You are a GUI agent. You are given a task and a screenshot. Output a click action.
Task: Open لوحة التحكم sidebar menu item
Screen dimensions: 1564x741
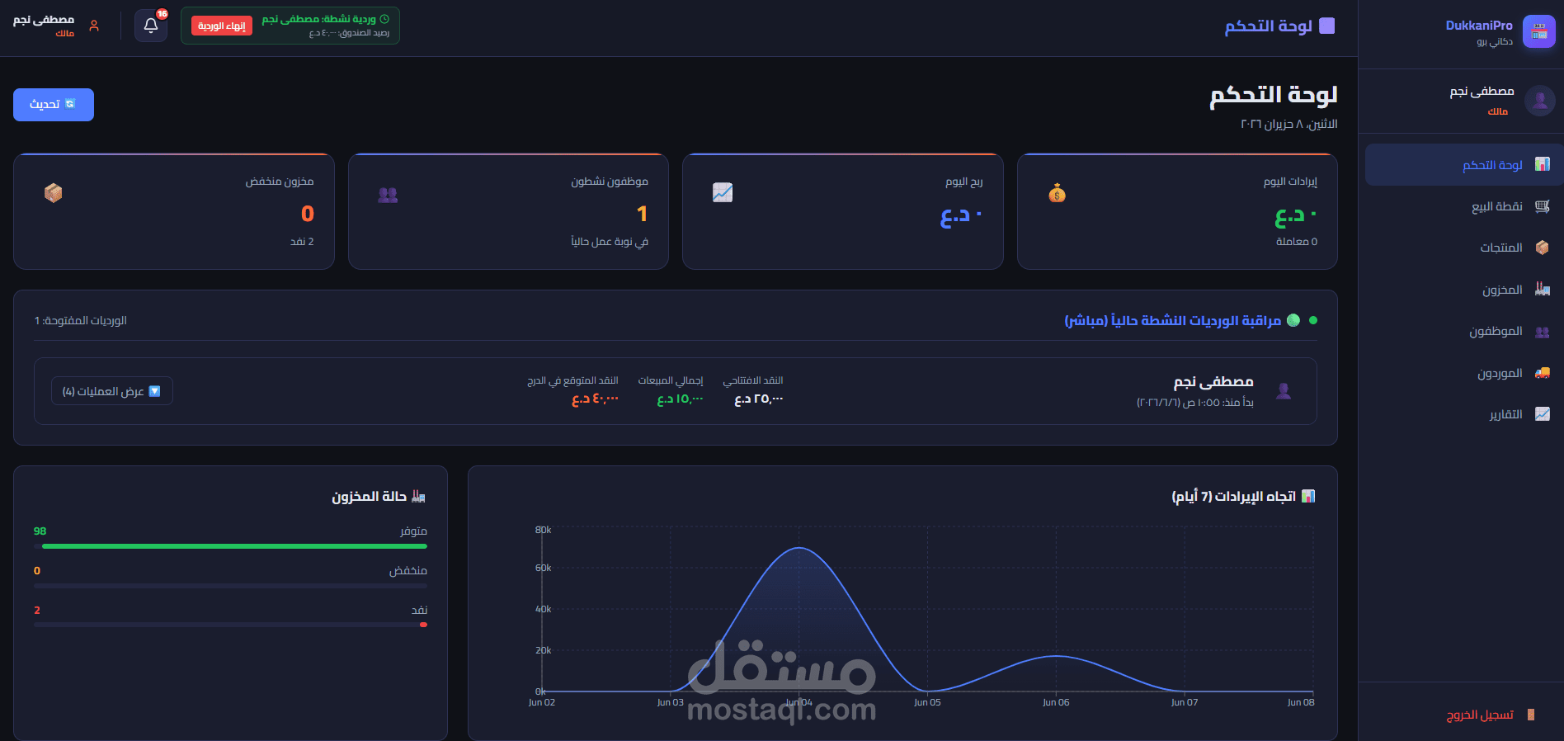[1464, 165]
